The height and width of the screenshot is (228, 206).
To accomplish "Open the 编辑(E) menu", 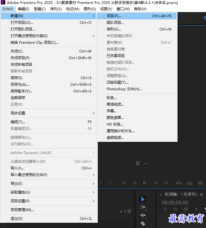I will 24,9.
